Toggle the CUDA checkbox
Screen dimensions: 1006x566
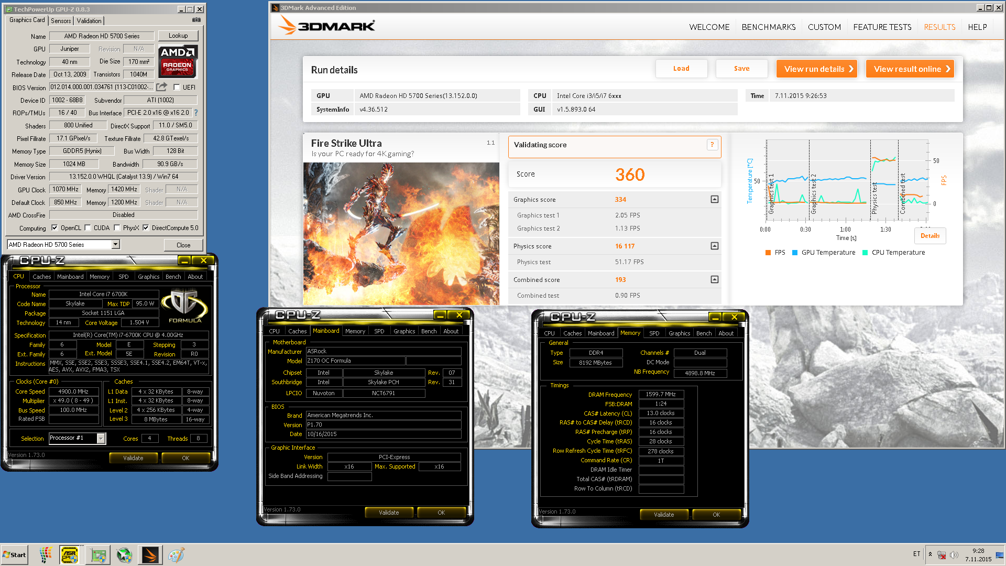tap(88, 228)
